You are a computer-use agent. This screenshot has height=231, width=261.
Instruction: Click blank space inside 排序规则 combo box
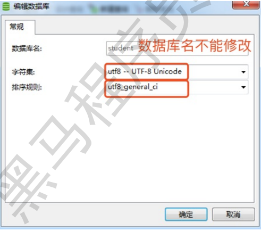pyautogui.click(x=214, y=87)
